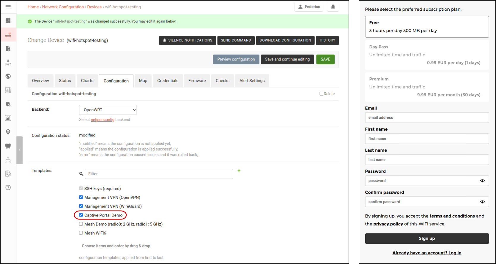Click the map pin icon in sidebar
This screenshot has height=264, width=496.
pos(8,132)
